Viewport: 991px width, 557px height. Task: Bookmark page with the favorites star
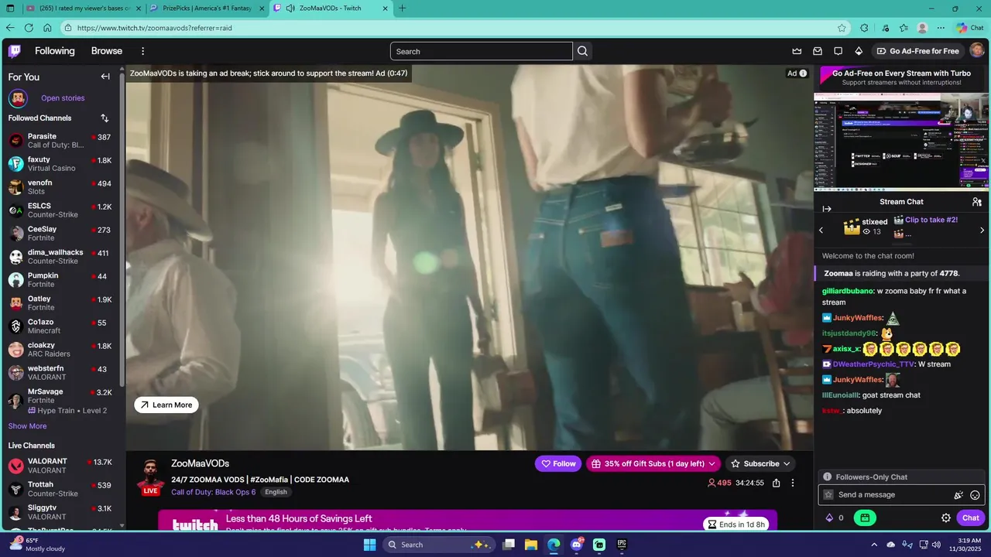click(x=842, y=28)
